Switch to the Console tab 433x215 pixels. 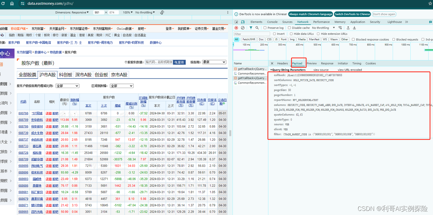click(273, 22)
